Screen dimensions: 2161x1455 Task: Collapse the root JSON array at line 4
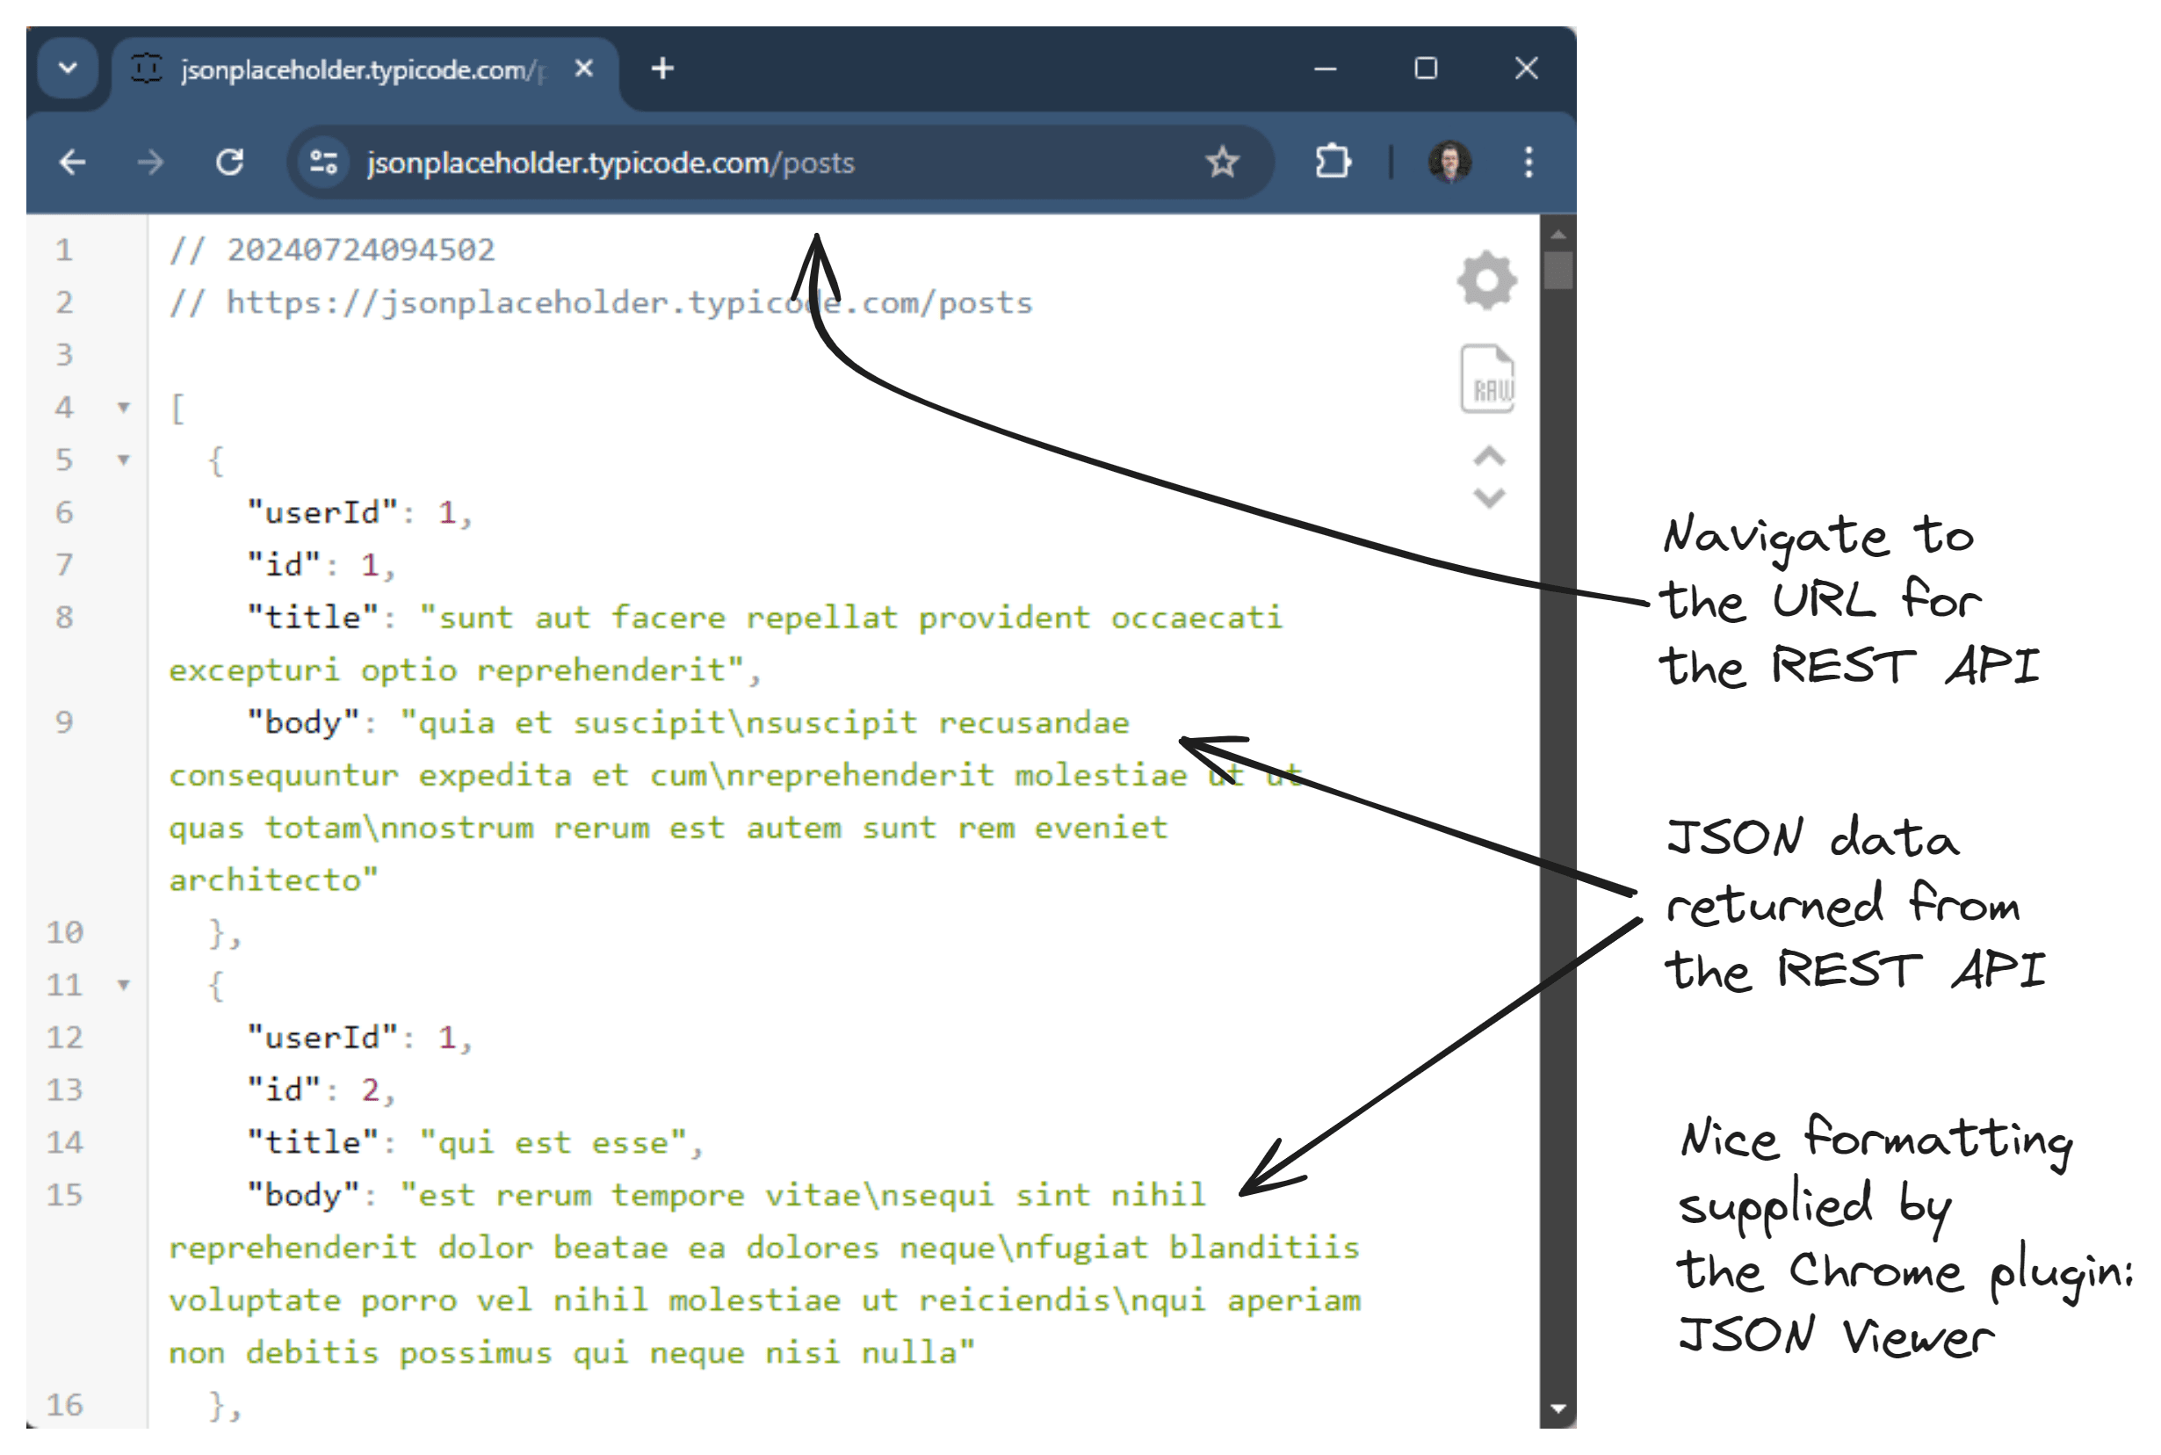pyautogui.click(x=122, y=409)
